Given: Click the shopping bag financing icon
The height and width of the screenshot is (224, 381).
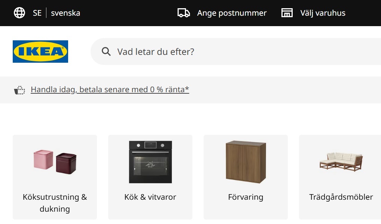Looking at the screenshot, I should point(19,90).
